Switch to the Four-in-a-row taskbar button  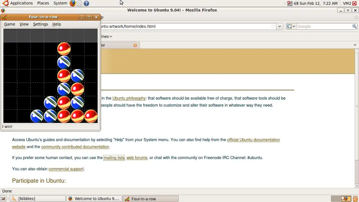tap(151, 199)
